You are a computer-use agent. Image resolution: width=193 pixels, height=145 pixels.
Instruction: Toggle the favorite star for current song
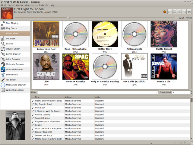165,11
